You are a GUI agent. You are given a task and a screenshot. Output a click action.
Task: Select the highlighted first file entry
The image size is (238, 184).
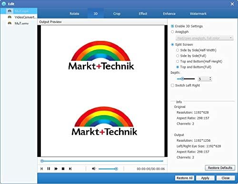19,11
